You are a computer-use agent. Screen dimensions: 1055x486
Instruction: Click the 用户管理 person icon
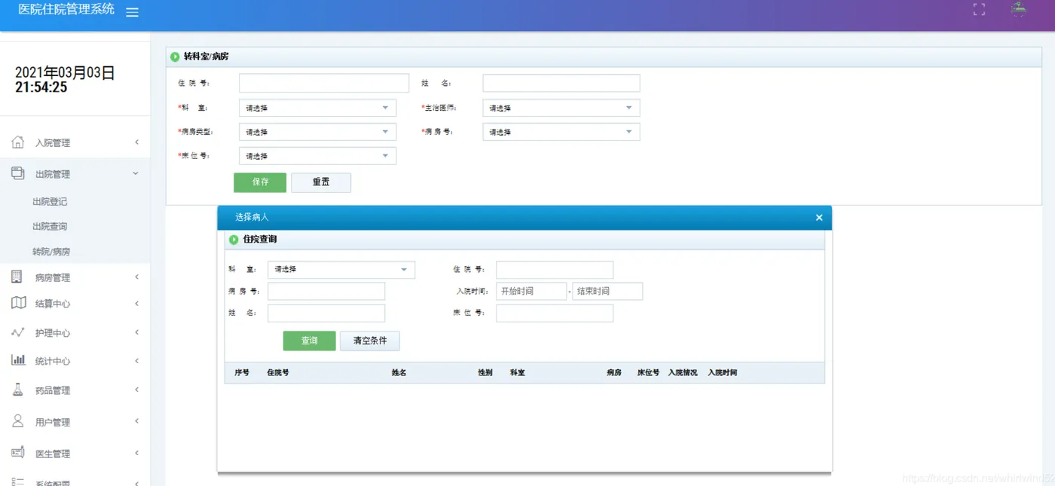coord(18,421)
